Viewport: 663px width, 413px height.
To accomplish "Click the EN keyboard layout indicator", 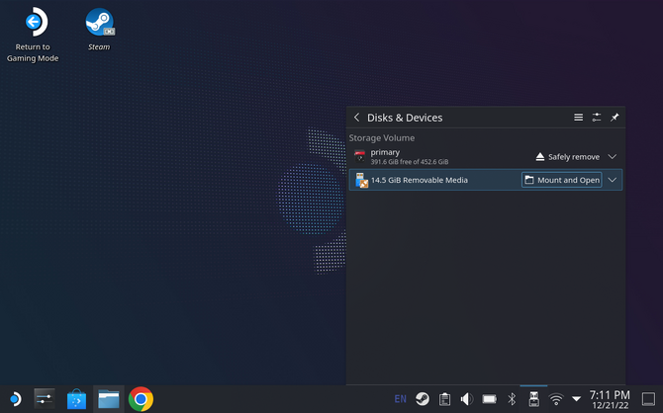I will pos(400,399).
